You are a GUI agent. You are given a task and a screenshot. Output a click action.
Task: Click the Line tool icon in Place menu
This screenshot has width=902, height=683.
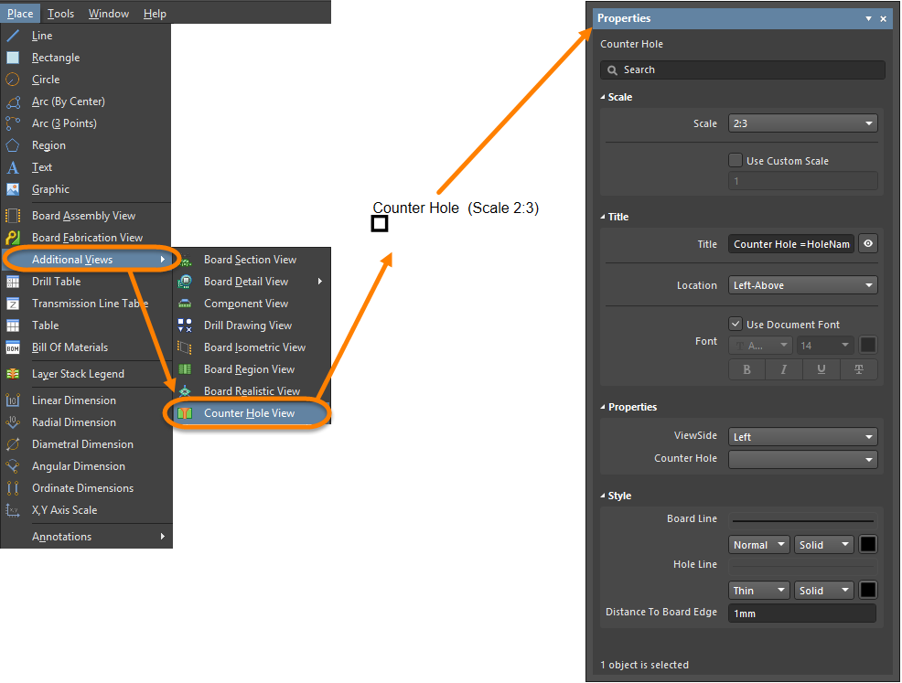(x=13, y=36)
